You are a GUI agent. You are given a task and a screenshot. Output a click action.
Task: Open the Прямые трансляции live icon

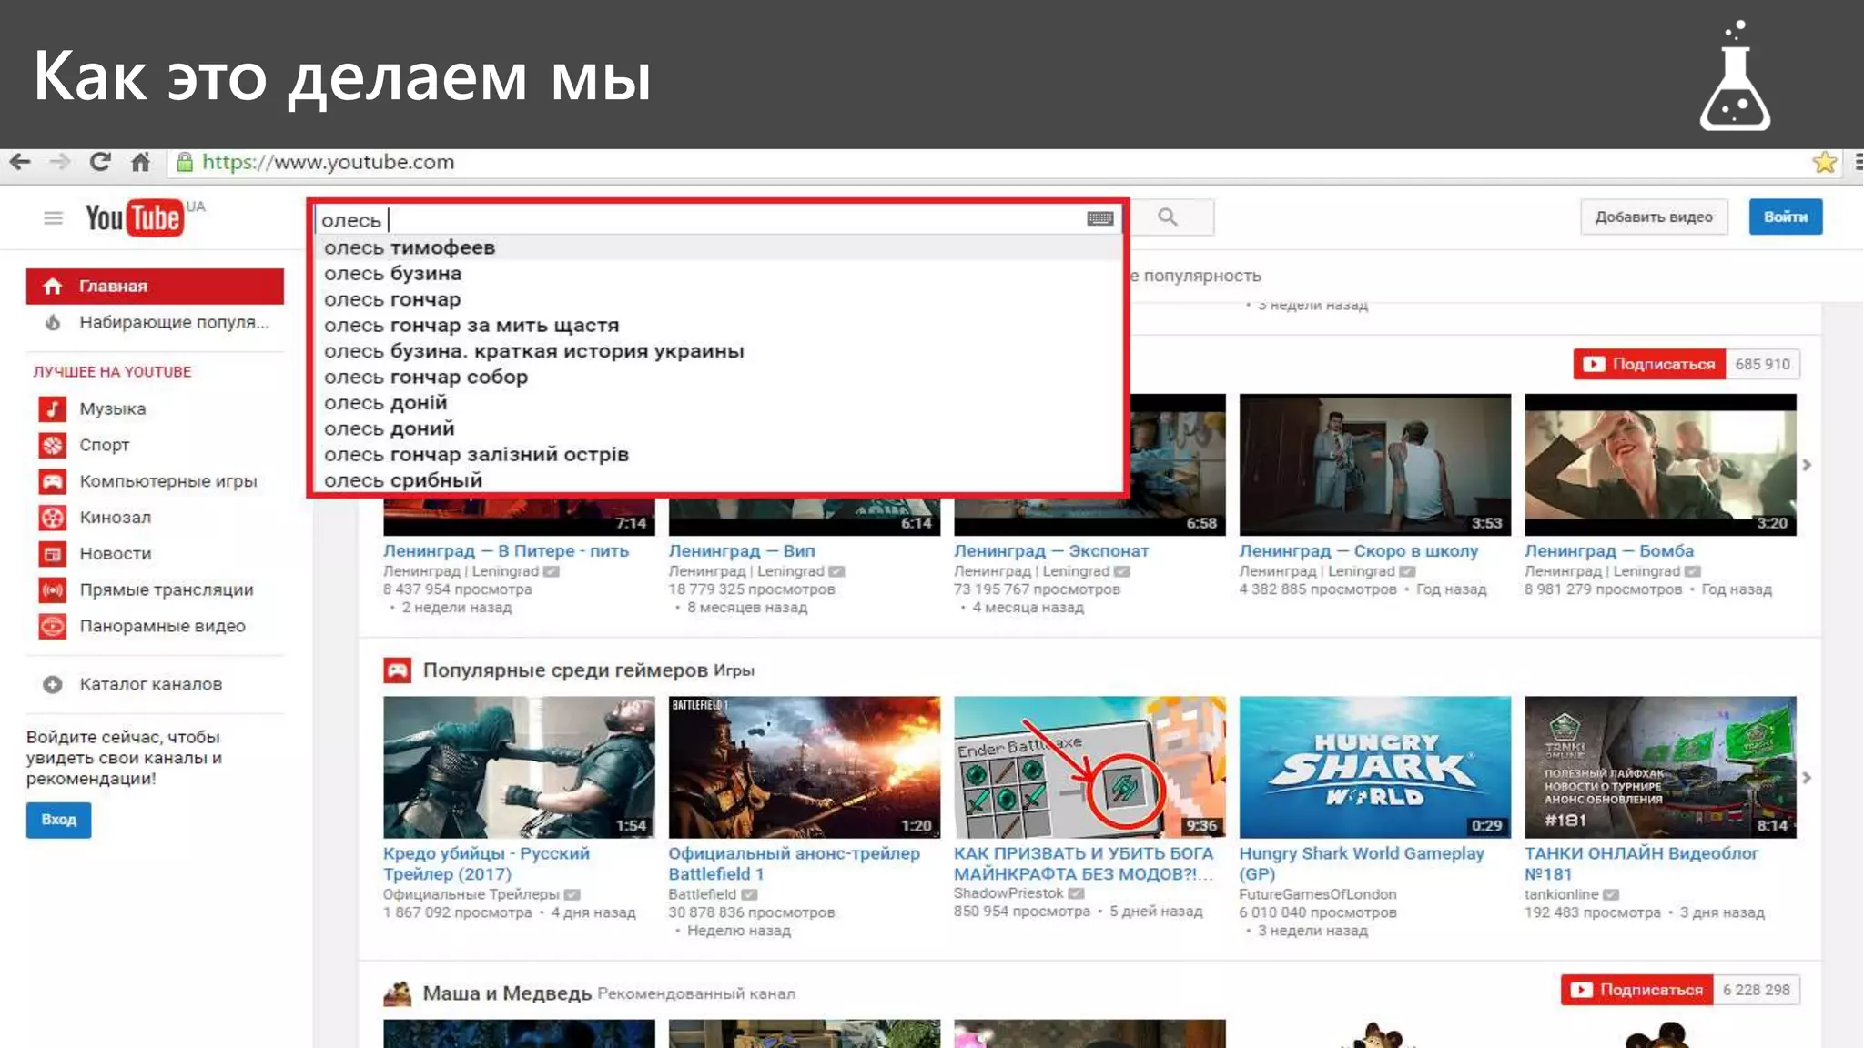click(x=53, y=590)
